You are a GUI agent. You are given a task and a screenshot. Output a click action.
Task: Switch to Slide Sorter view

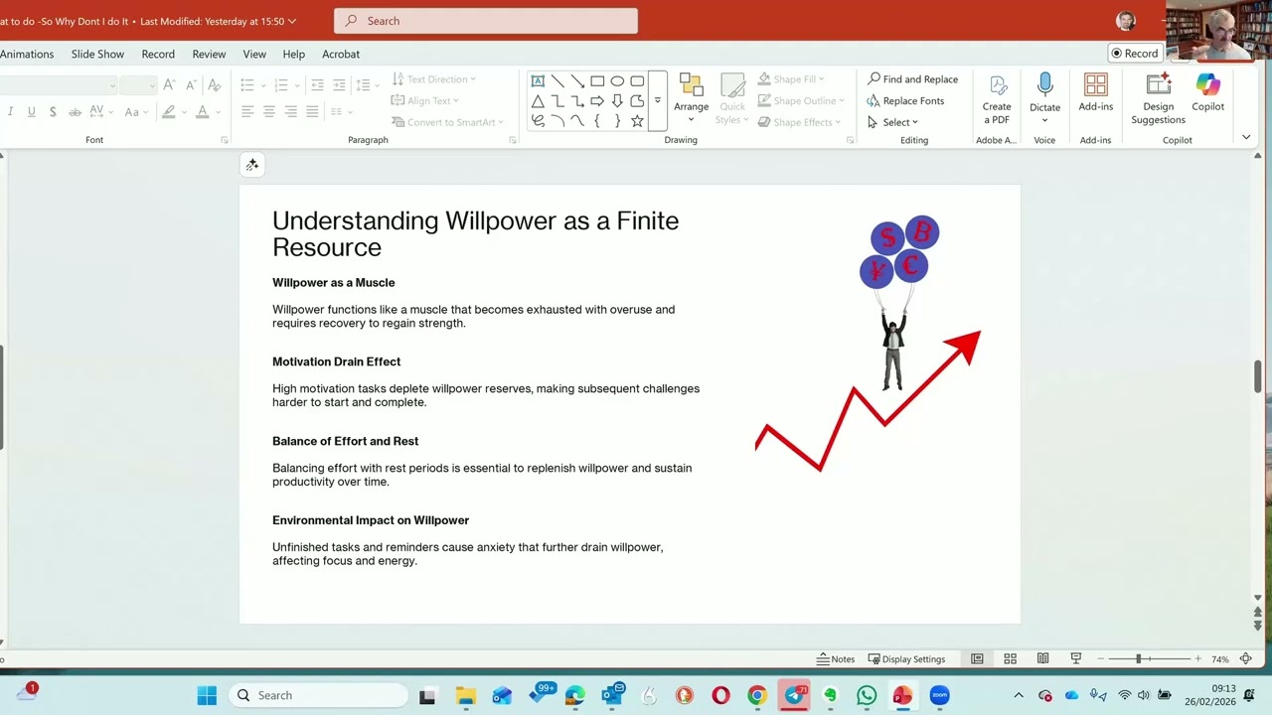pyautogui.click(x=1010, y=658)
